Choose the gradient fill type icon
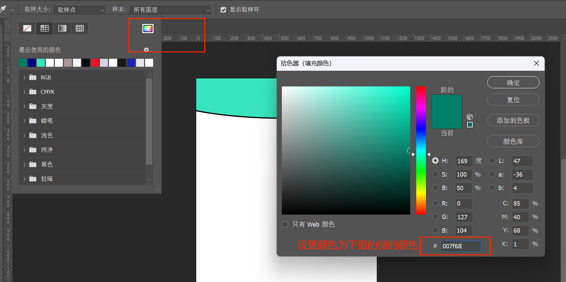566x282 pixels. point(62,28)
